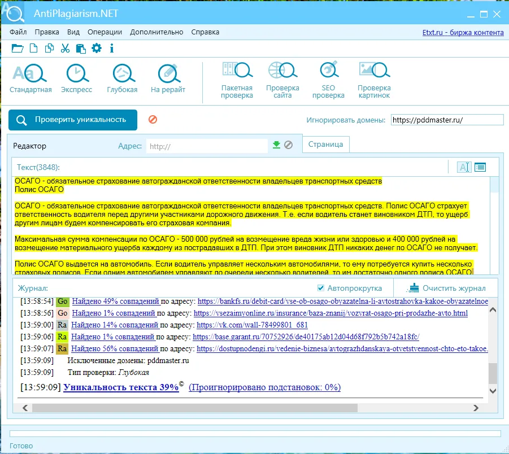The image size is (509, 454).
Task: Open the Справка menu
Action: tap(205, 32)
